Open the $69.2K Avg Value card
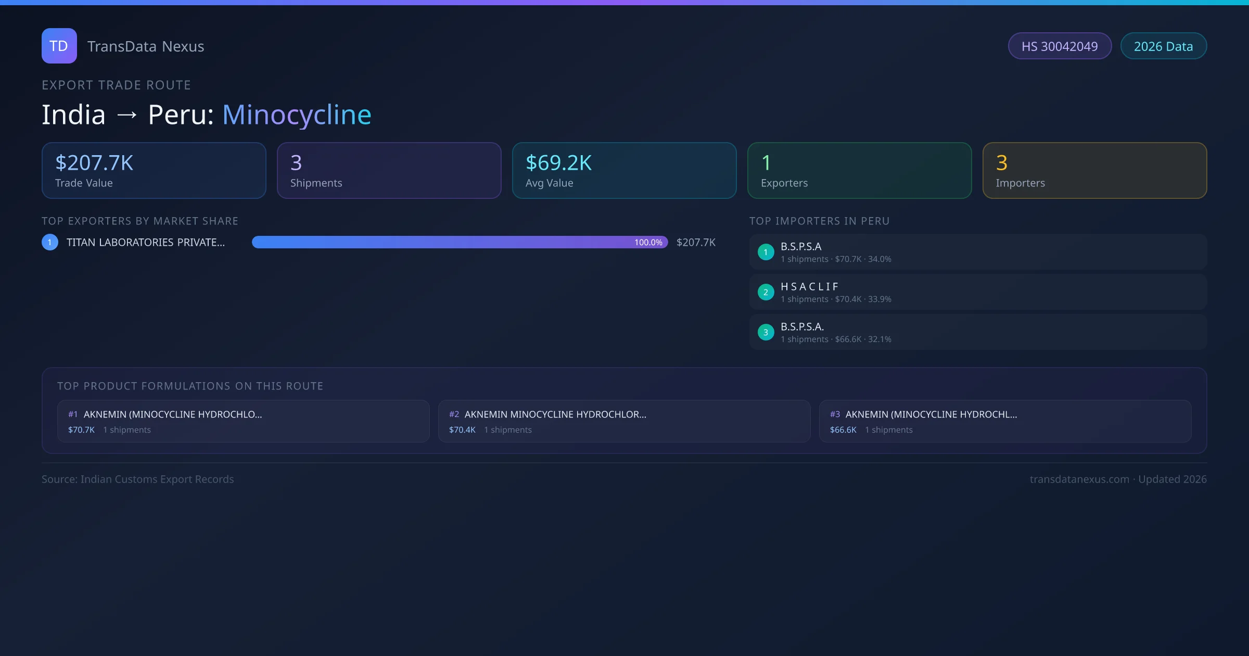1249x656 pixels. [624, 171]
